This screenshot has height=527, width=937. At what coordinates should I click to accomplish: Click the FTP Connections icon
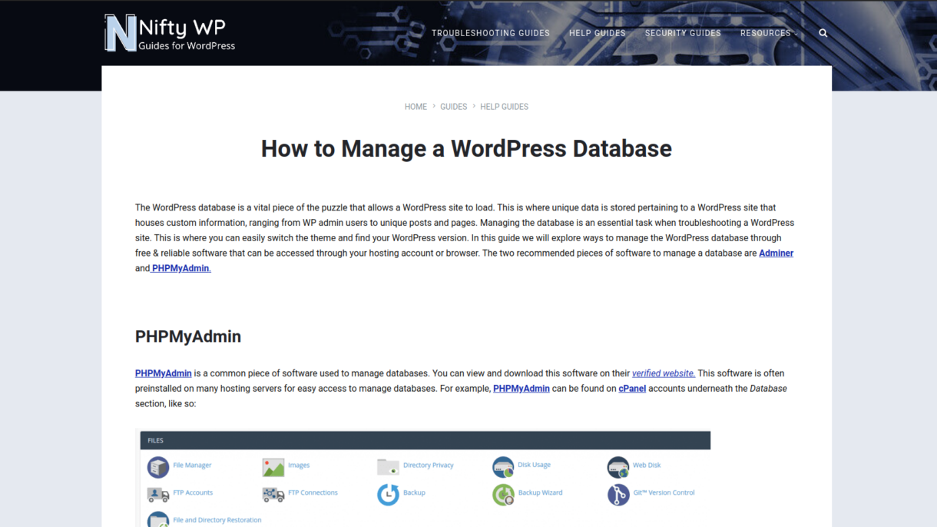tap(273, 494)
